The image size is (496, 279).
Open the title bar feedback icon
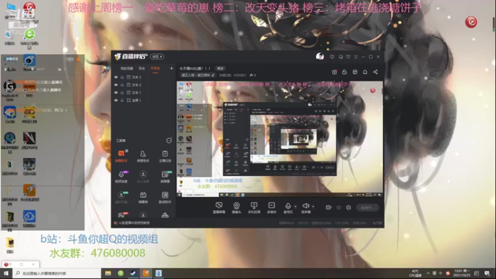pyautogui.click(x=340, y=57)
